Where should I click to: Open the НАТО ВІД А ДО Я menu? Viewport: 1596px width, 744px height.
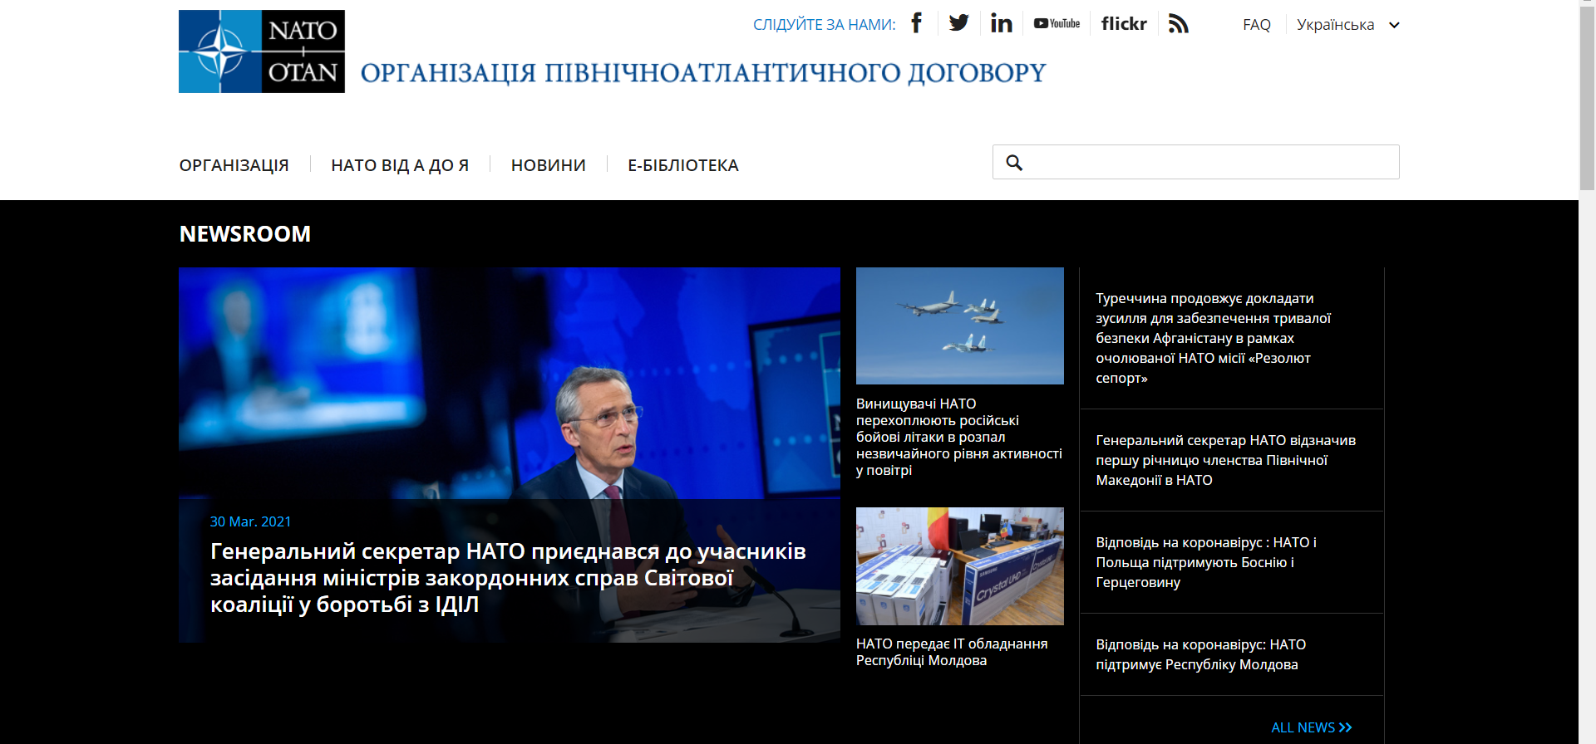[400, 165]
